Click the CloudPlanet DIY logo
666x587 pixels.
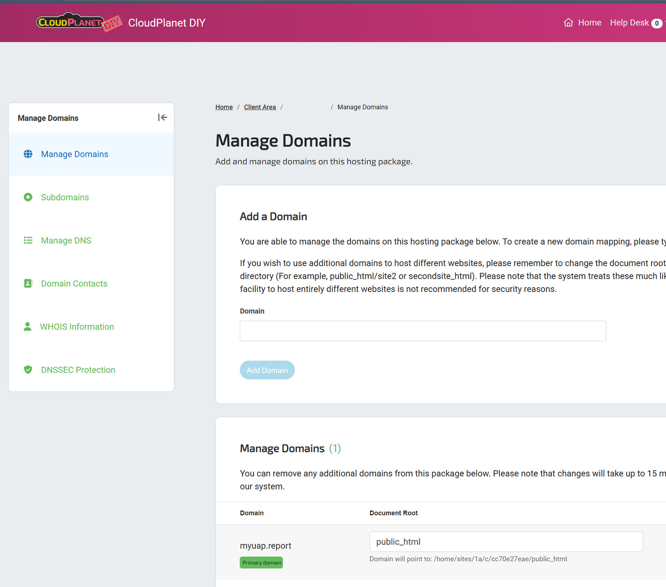point(79,22)
